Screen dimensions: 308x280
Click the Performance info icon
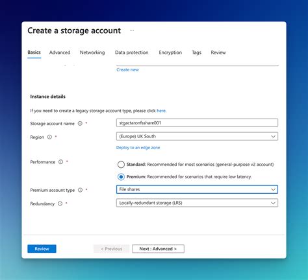61,162
